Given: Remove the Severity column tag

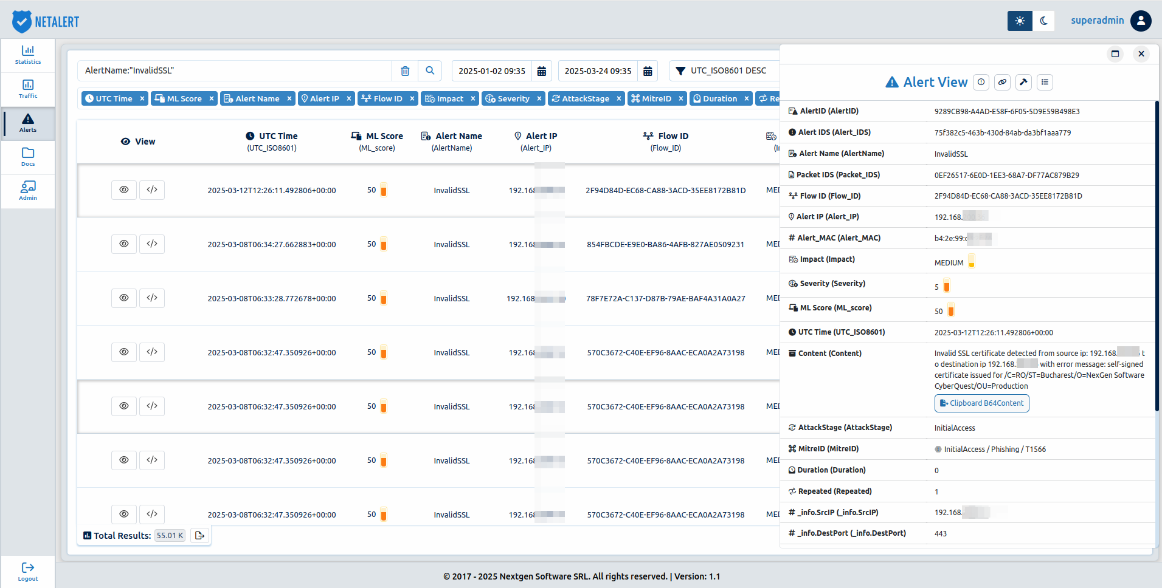Looking at the screenshot, I should [x=539, y=98].
